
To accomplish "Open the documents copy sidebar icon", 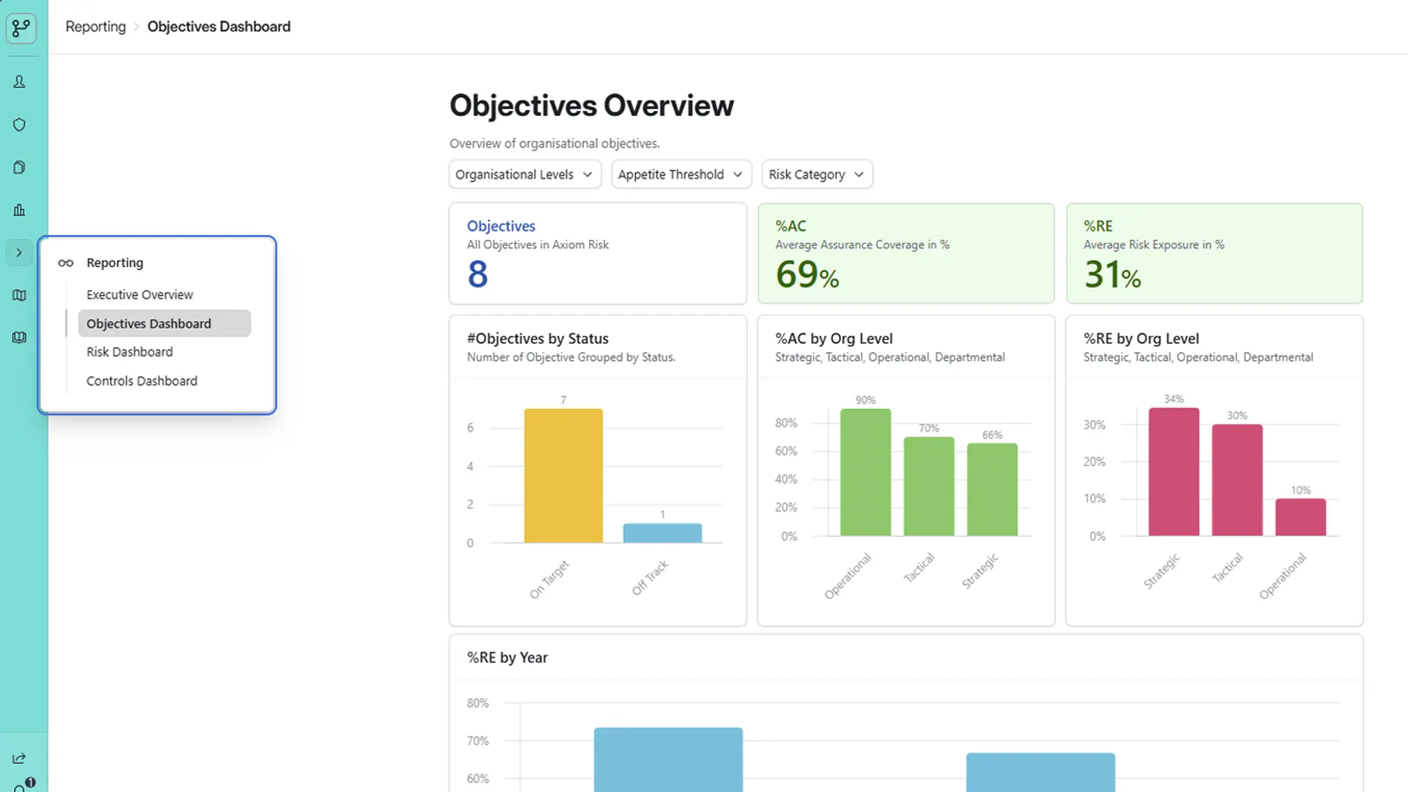I will pos(19,167).
